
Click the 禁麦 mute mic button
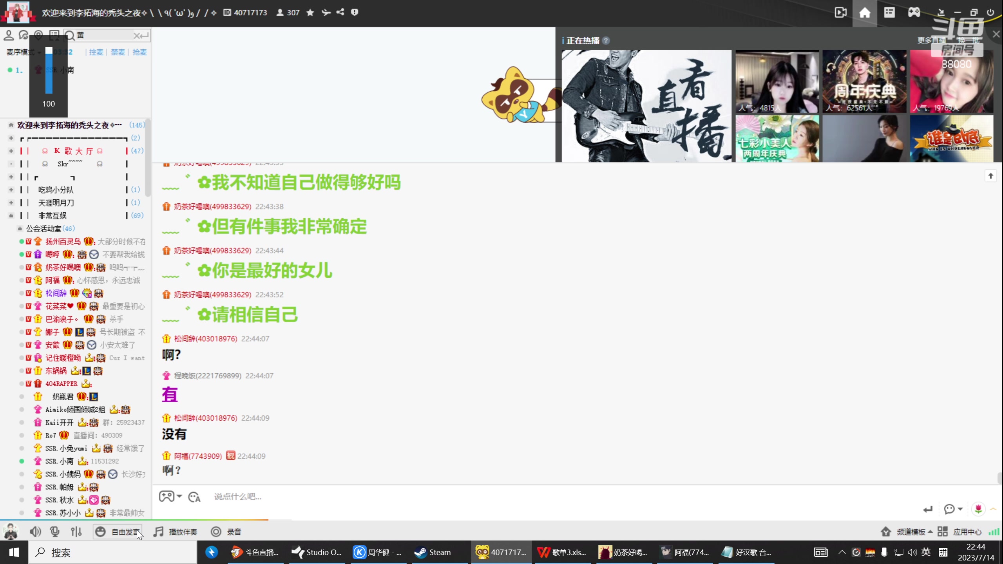(117, 52)
